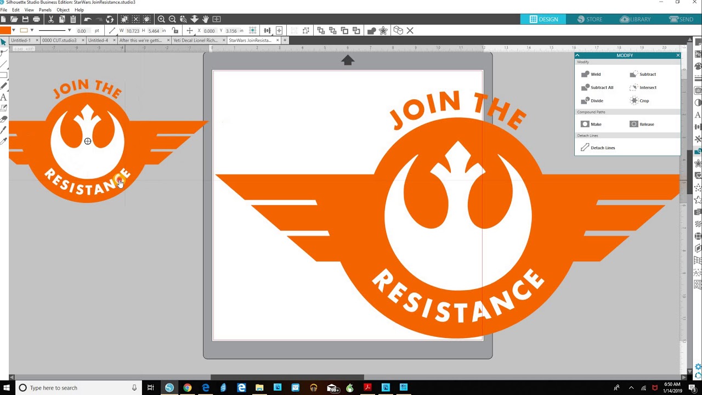Click Intersect in the Modify panel

pyautogui.click(x=643, y=87)
